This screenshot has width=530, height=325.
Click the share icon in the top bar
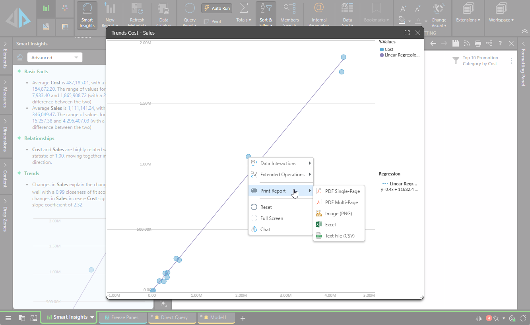[x=489, y=43]
